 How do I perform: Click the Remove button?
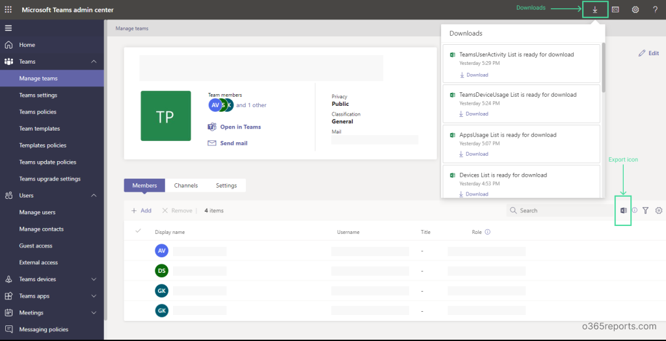177,210
